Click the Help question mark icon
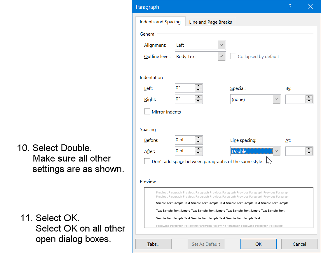 pyautogui.click(x=290, y=6)
